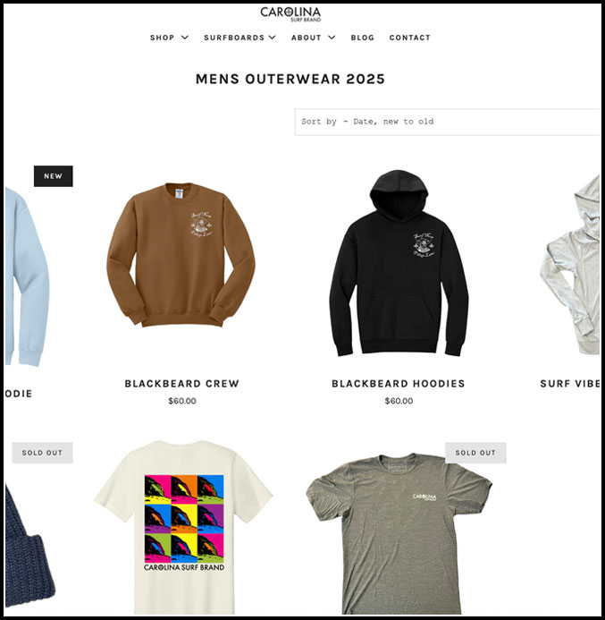Go to the BLOG page
The height and width of the screenshot is (620, 605).
coord(363,38)
